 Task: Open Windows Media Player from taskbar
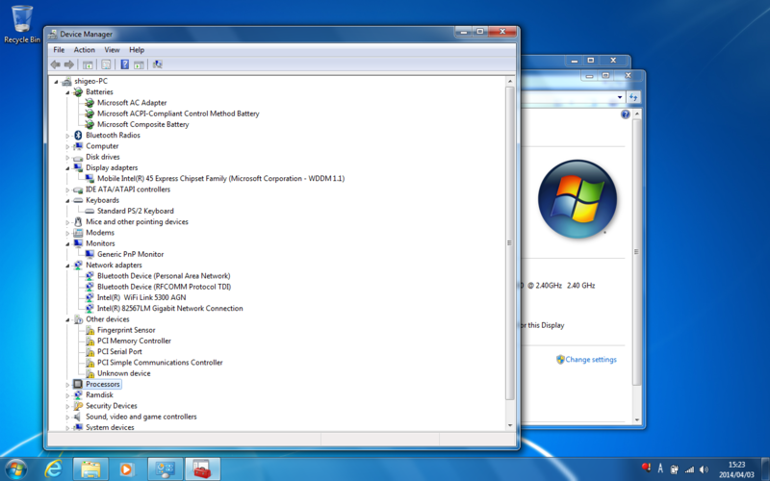pos(127,469)
